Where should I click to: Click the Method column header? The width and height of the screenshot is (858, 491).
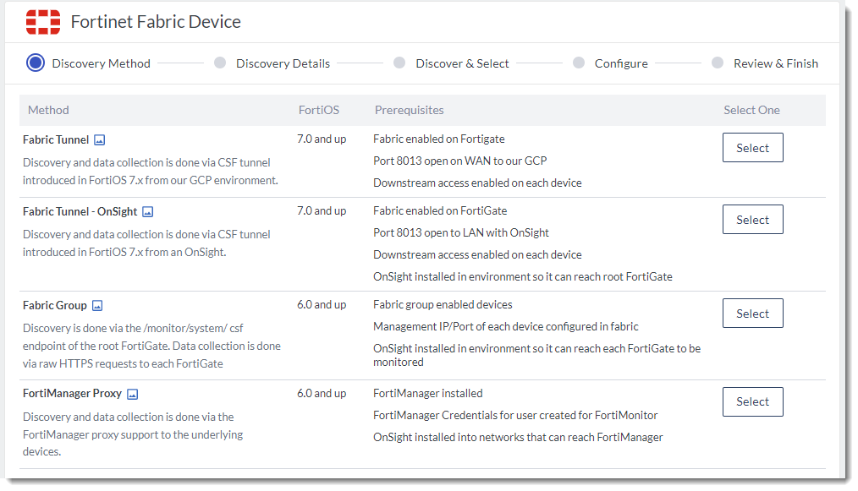(48, 110)
